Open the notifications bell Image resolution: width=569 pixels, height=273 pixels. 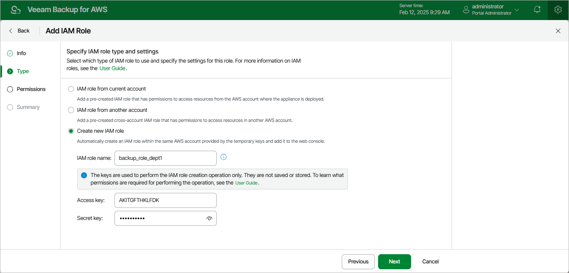point(537,10)
